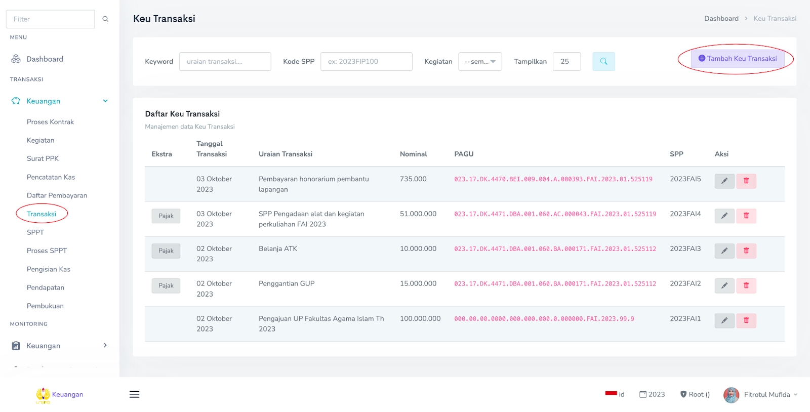Click Pajak button for 2023FAI4 row
This screenshot has height=412, width=810.
coord(166,216)
